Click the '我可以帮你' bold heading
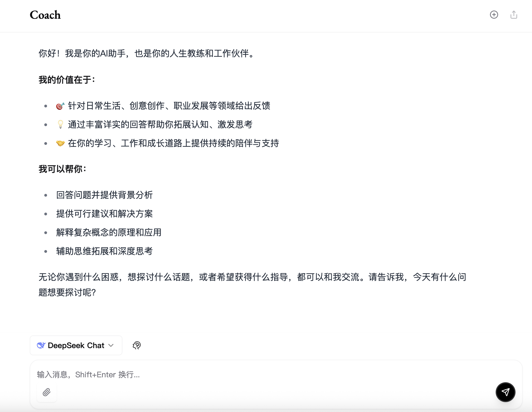 click(62, 169)
